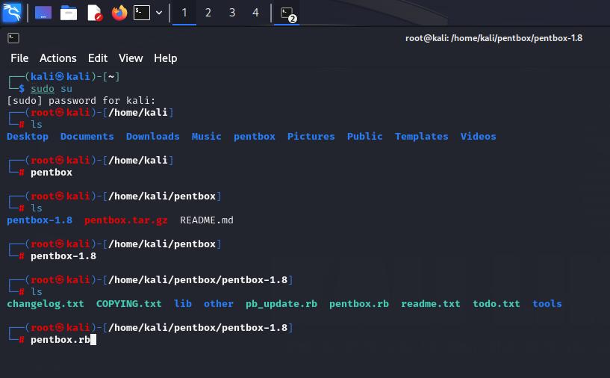Click the 'todo.txt' file name
This screenshot has height=378, width=610.
tap(497, 303)
